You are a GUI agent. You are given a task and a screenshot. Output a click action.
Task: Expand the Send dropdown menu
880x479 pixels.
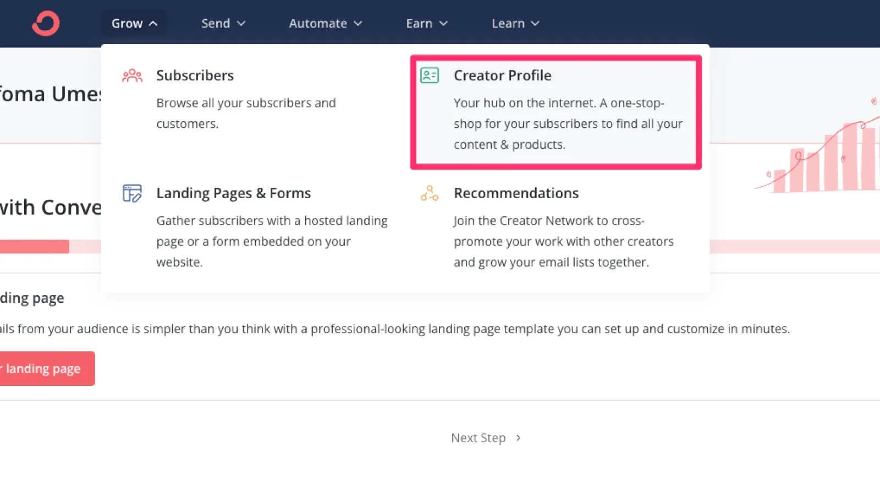(223, 24)
